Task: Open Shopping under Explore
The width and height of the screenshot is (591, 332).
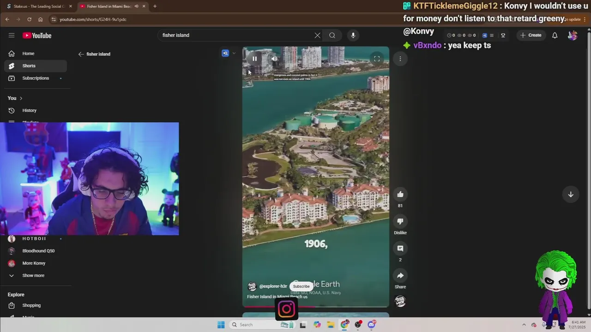Action: pos(36,305)
